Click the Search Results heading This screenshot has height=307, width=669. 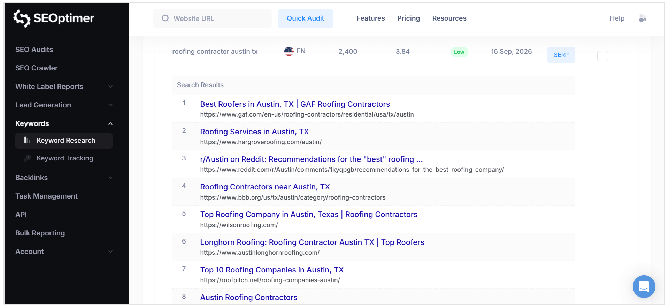click(x=200, y=85)
